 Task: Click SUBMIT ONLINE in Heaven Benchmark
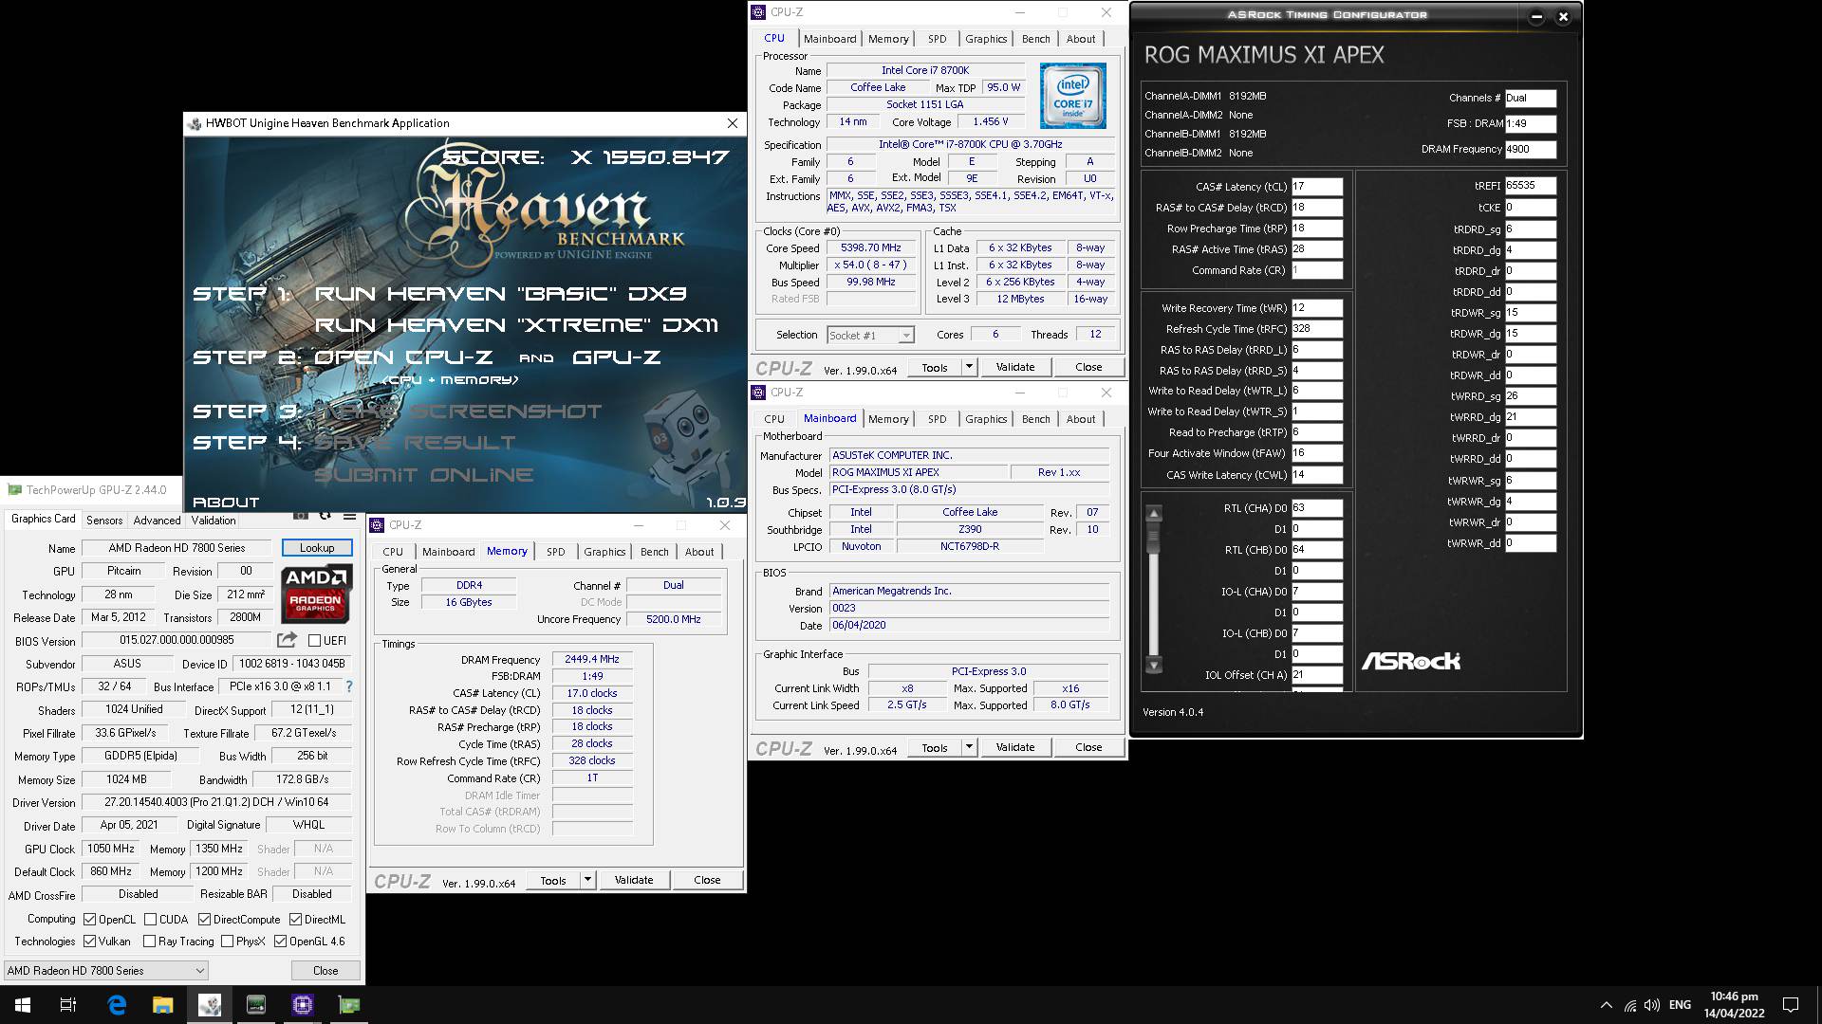click(424, 474)
